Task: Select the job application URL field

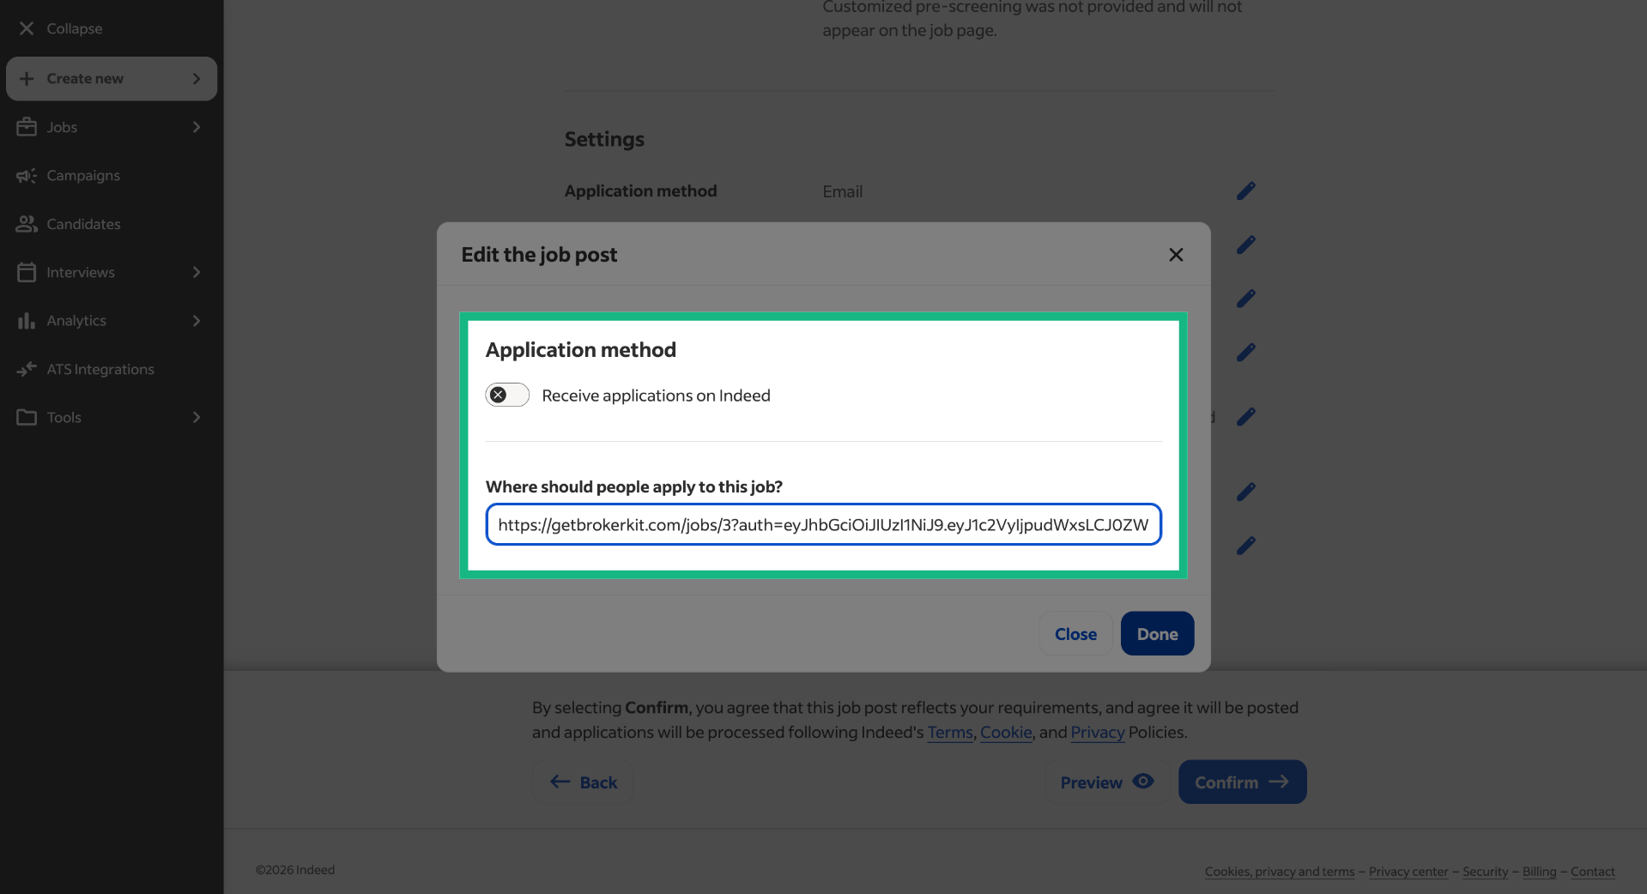Action: 823,524
